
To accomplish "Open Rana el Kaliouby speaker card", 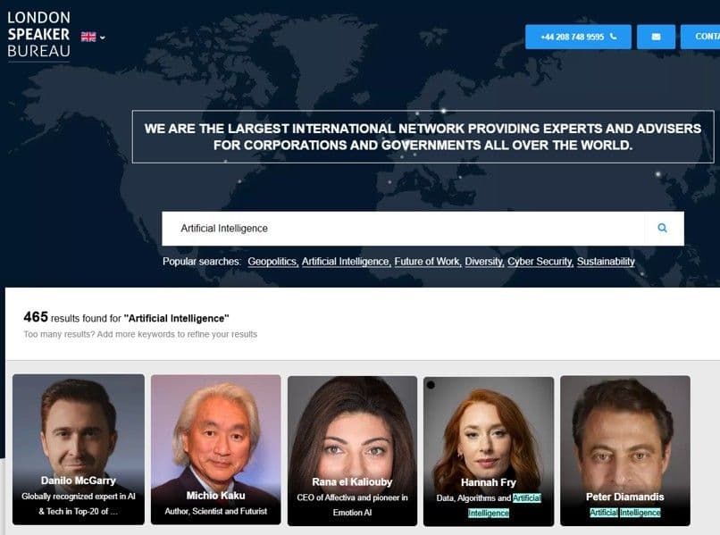I will [x=352, y=450].
